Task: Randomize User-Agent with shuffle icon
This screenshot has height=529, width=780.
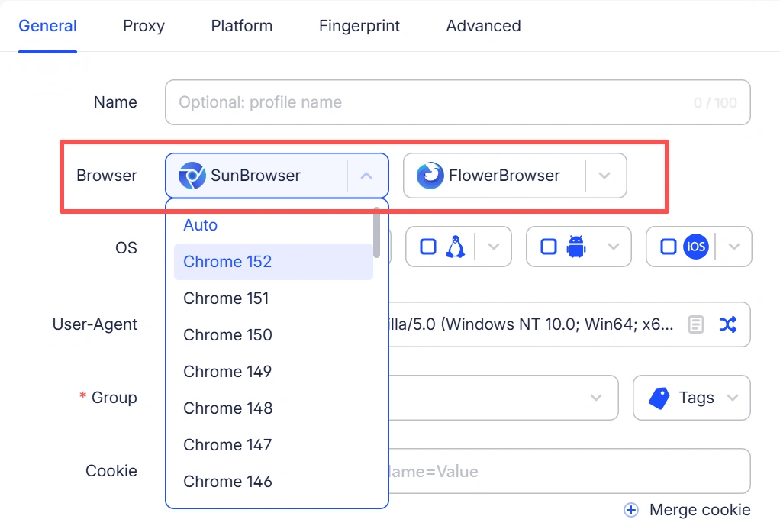Action: click(x=728, y=324)
